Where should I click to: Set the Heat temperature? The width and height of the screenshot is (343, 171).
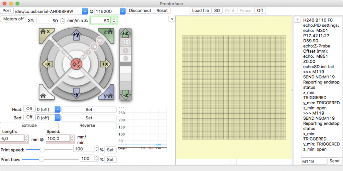(x=89, y=109)
